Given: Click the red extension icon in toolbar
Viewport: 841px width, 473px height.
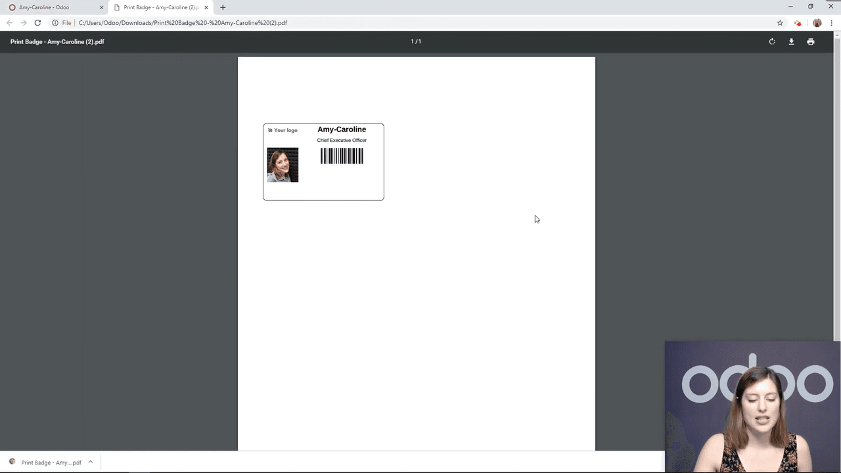Looking at the screenshot, I should coord(798,23).
